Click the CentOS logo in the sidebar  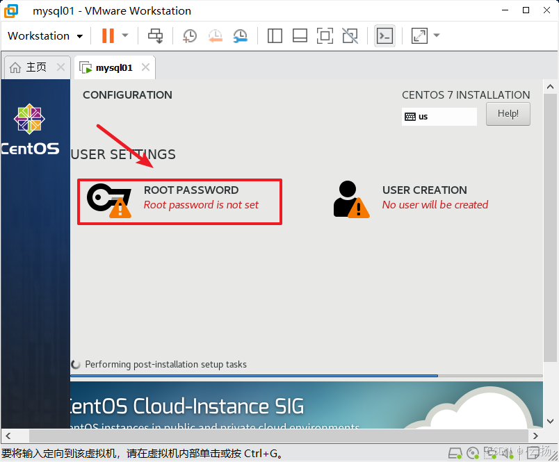click(30, 129)
